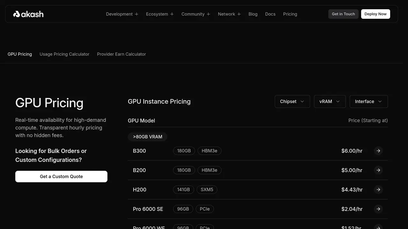Click the GPU Model column header

pyautogui.click(x=141, y=121)
